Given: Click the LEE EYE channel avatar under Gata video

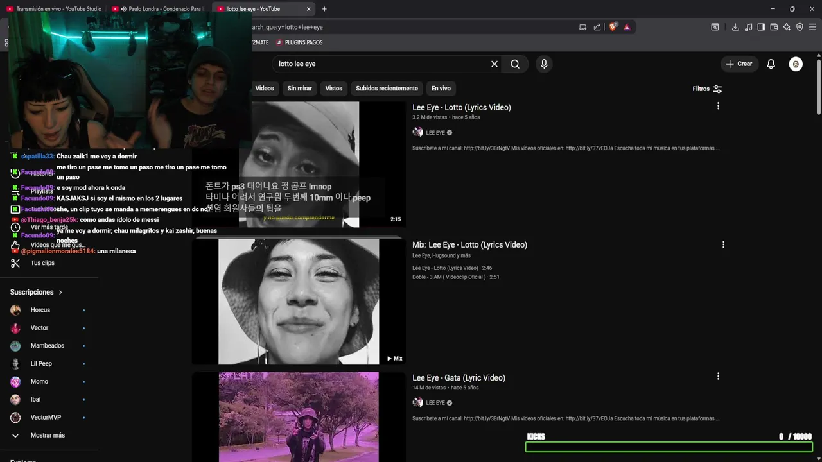Looking at the screenshot, I should point(417,402).
